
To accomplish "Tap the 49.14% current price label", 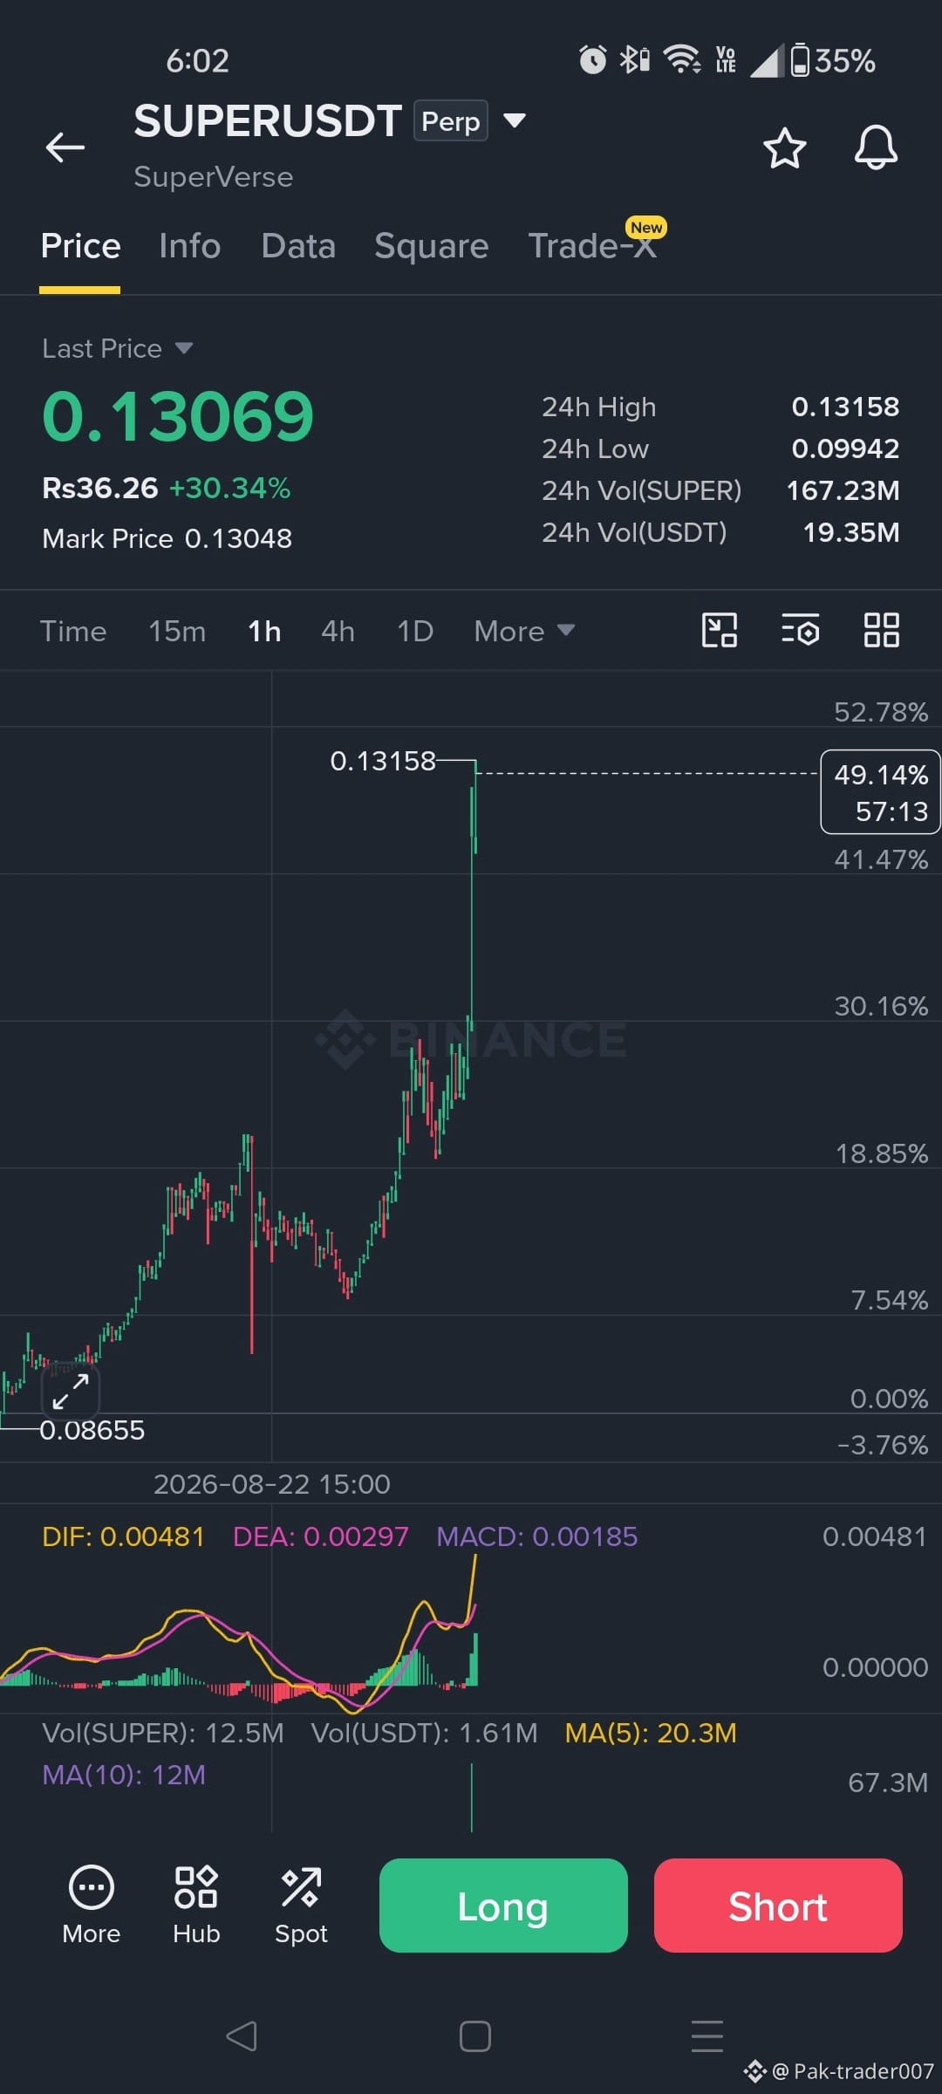I will pyautogui.click(x=880, y=792).
